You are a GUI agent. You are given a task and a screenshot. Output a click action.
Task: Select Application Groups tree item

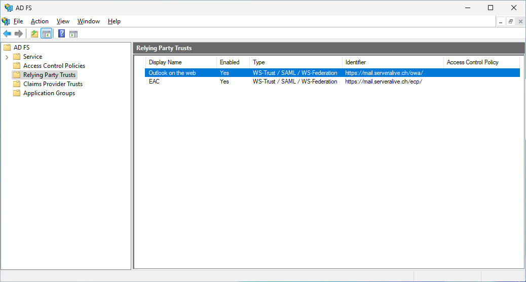click(49, 93)
